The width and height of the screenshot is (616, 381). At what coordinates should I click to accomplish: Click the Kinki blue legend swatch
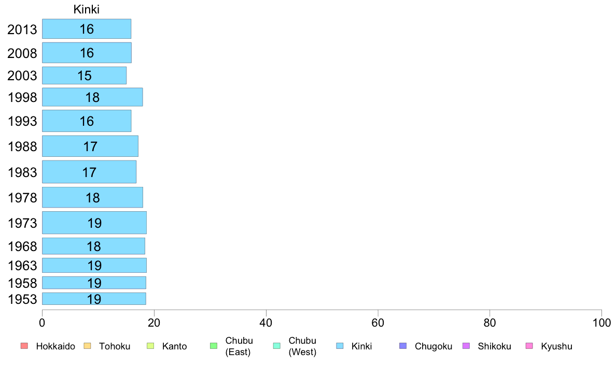pos(340,346)
